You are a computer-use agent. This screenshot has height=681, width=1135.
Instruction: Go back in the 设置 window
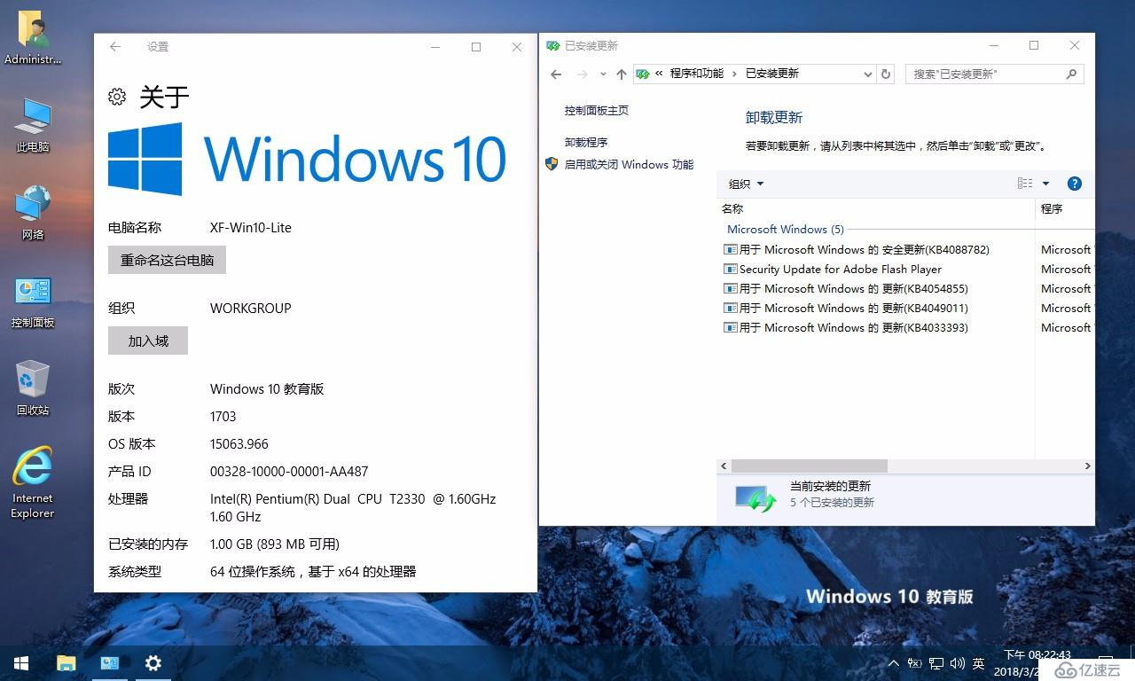[115, 47]
